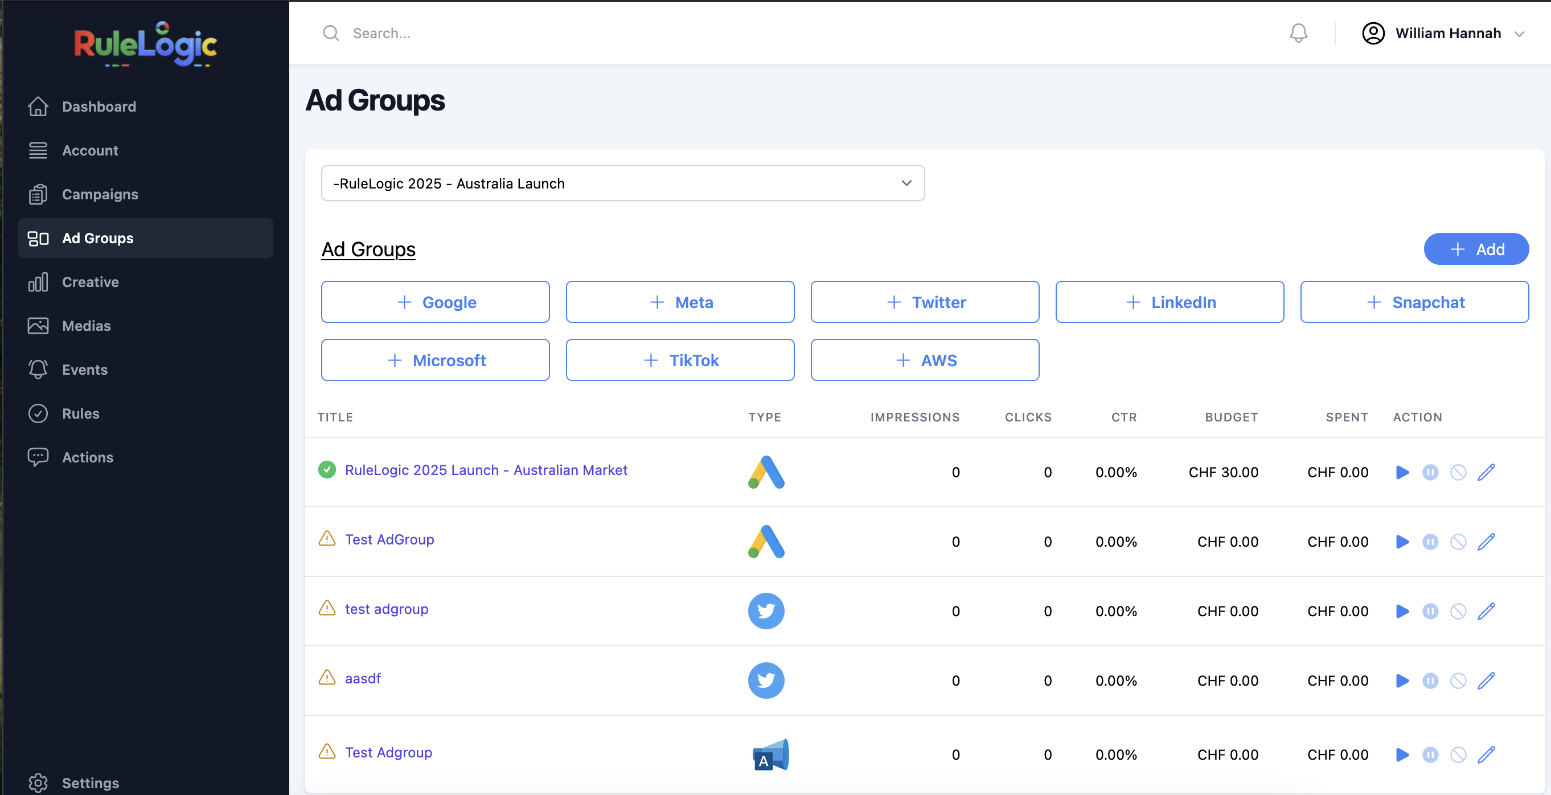Play the Test Adgroup Microsoft row

[x=1402, y=755]
